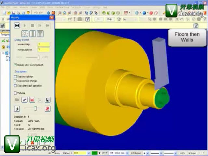The width and height of the screenshot is (208, 156).
Task: Open the line width dropdown
Action: click(175, 153)
